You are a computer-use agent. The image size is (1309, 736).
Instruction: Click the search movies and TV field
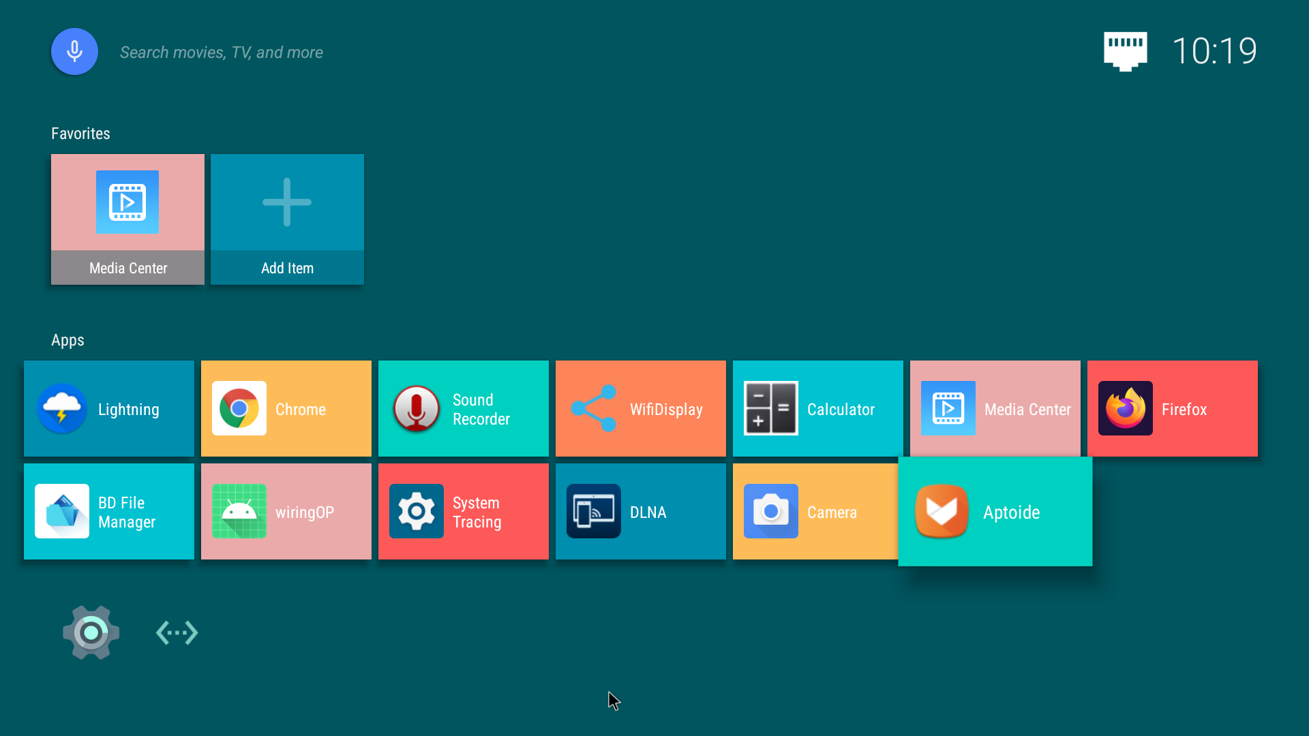[222, 52]
